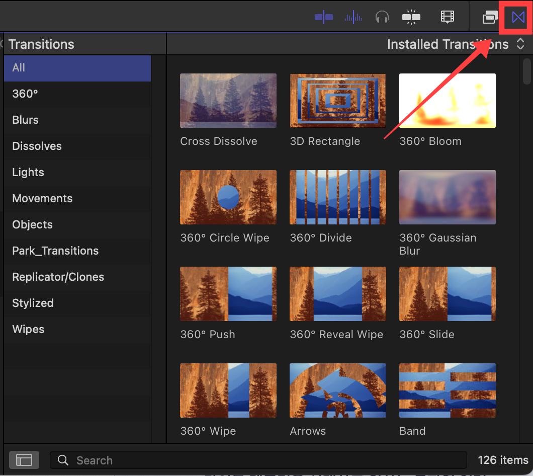The width and height of the screenshot is (533, 476).
Task: Select the 360° Slide transition thumbnail
Action: [448, 294]
